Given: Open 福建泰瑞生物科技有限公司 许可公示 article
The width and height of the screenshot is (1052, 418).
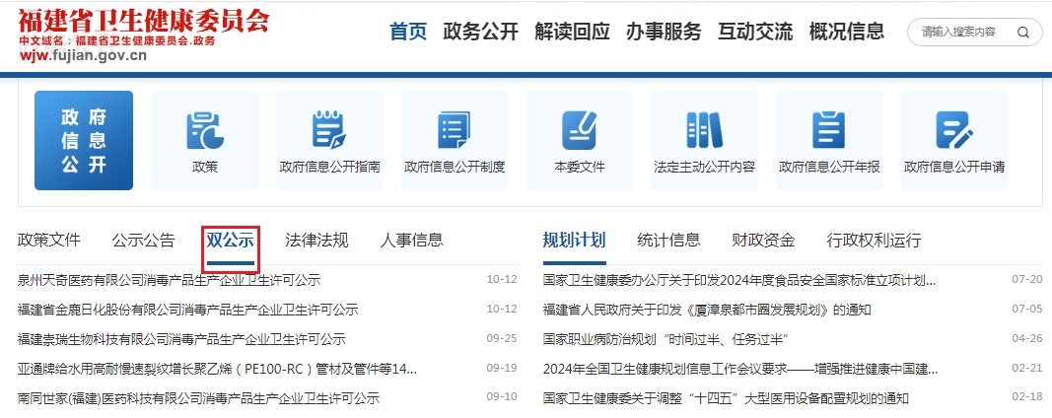Looking at the screenshot, I should [181, 339].
